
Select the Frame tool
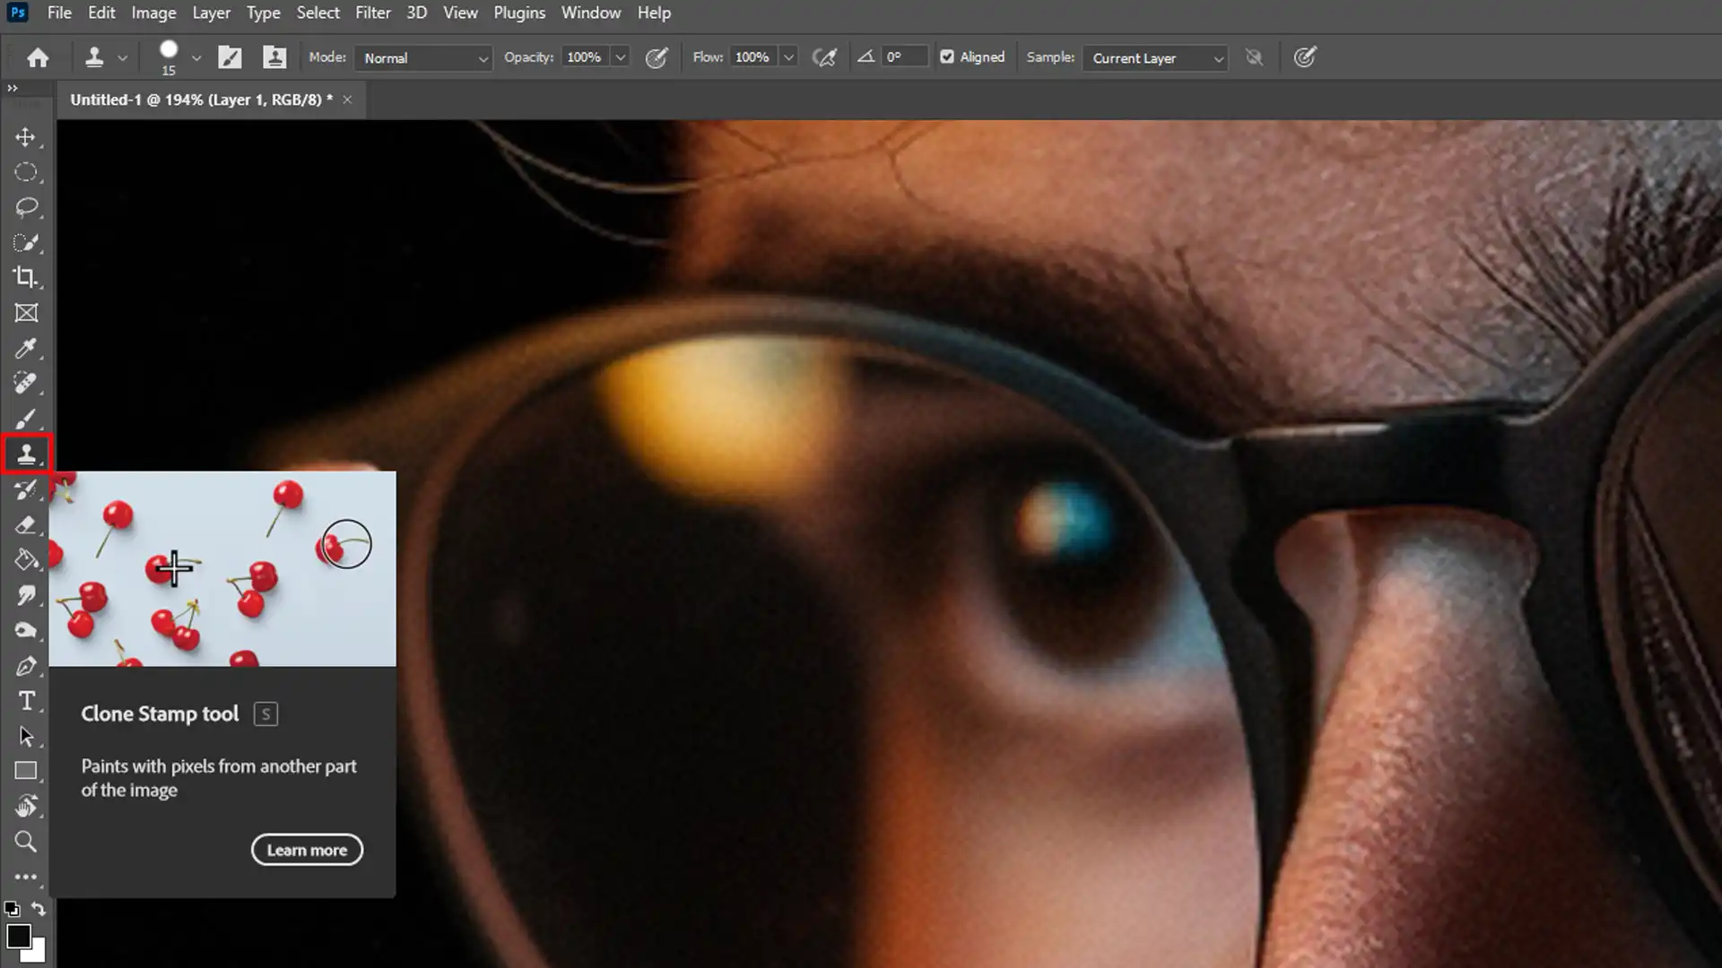click(26, 313)
